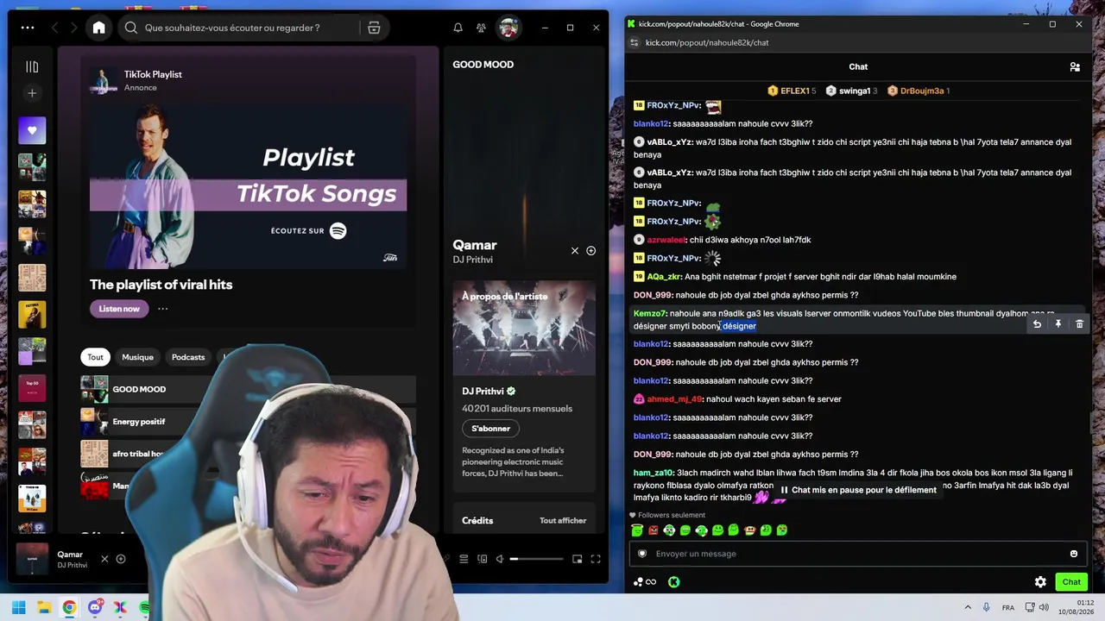The image size is (1105, 621).
Task: Open Spotify friends activity icon
Action: tap(481, 28)
